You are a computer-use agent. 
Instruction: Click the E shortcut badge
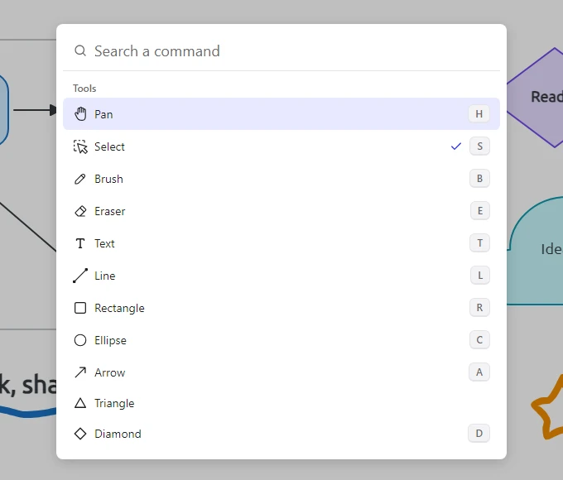pos(480,211)
